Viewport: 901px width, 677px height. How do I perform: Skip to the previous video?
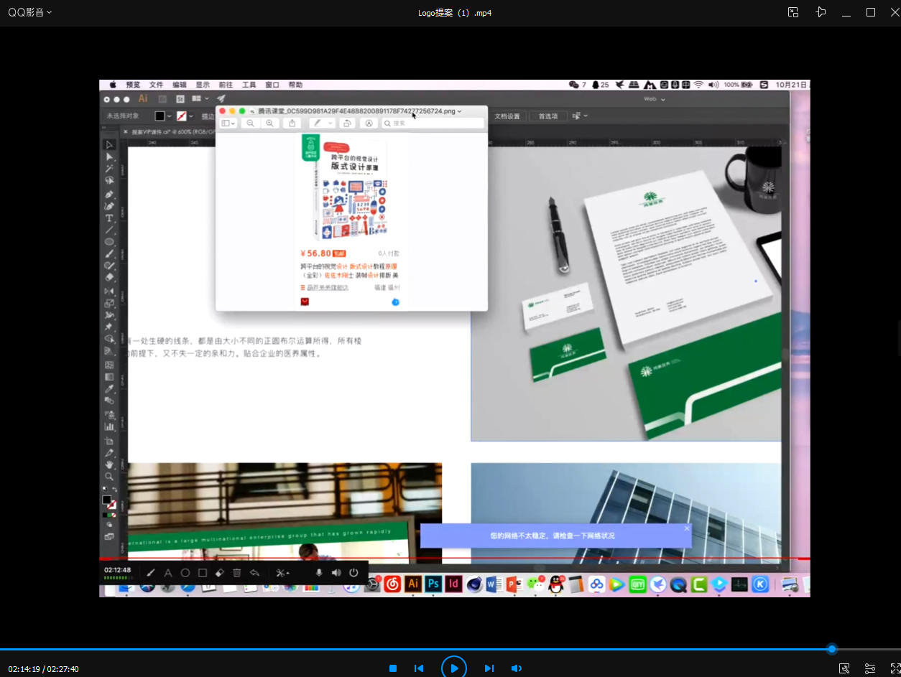[x=419, y=668]
